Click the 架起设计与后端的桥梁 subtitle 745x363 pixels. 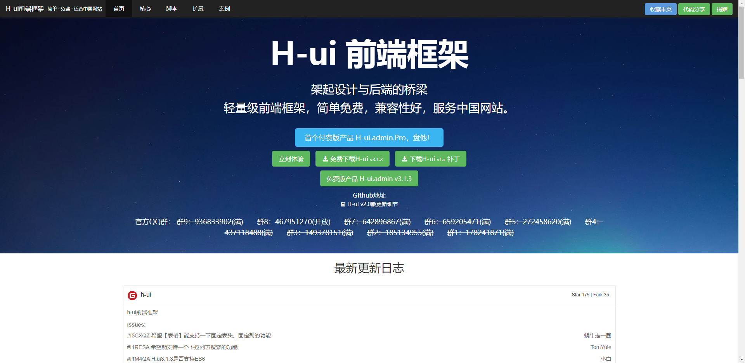pyautogui.click(x=369, y=89)
